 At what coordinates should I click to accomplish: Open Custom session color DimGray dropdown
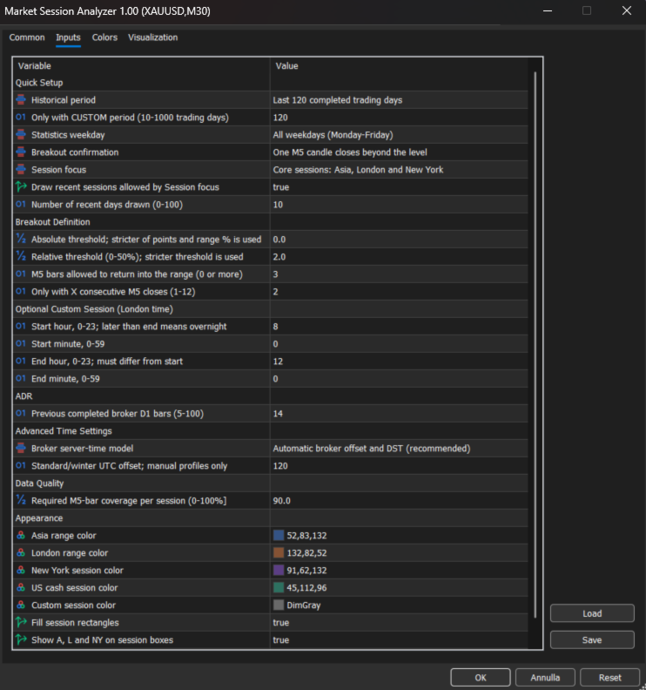[399, 605]
